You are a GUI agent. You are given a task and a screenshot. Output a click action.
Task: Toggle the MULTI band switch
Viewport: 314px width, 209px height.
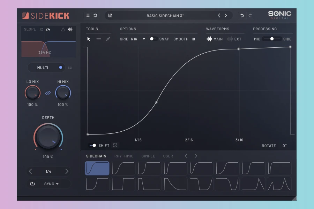pos(60,68)
